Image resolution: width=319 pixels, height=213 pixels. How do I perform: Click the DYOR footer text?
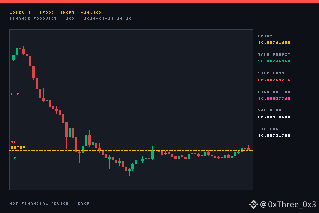click(84, 204)
